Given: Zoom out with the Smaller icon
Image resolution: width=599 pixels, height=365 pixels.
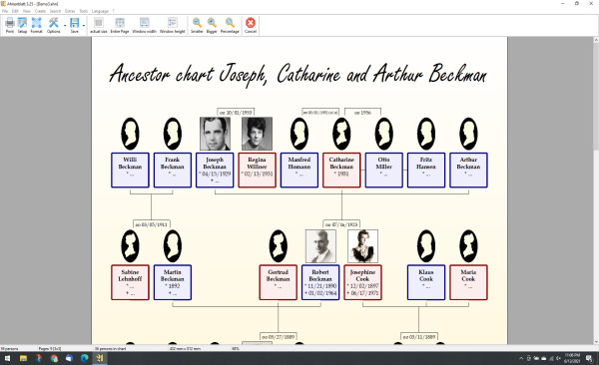Looking at the screenshot, I should 197,25.
